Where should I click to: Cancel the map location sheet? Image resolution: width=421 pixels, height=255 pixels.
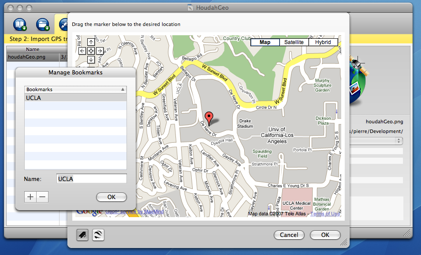(289, 235)
